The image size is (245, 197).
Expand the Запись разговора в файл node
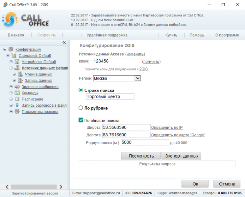point(11,105)
